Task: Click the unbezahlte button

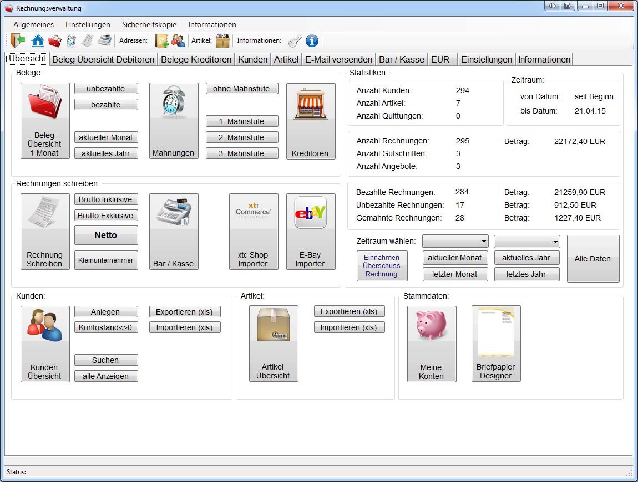Action: click(105, 89)
